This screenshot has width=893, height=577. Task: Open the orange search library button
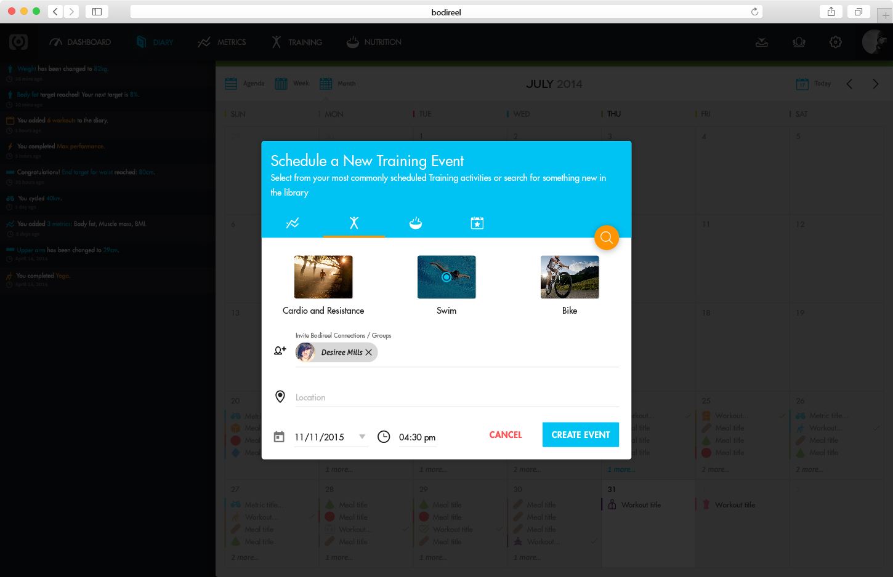pos(606,237)
